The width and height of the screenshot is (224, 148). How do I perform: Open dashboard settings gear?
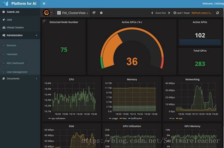(x=101, y=13)
